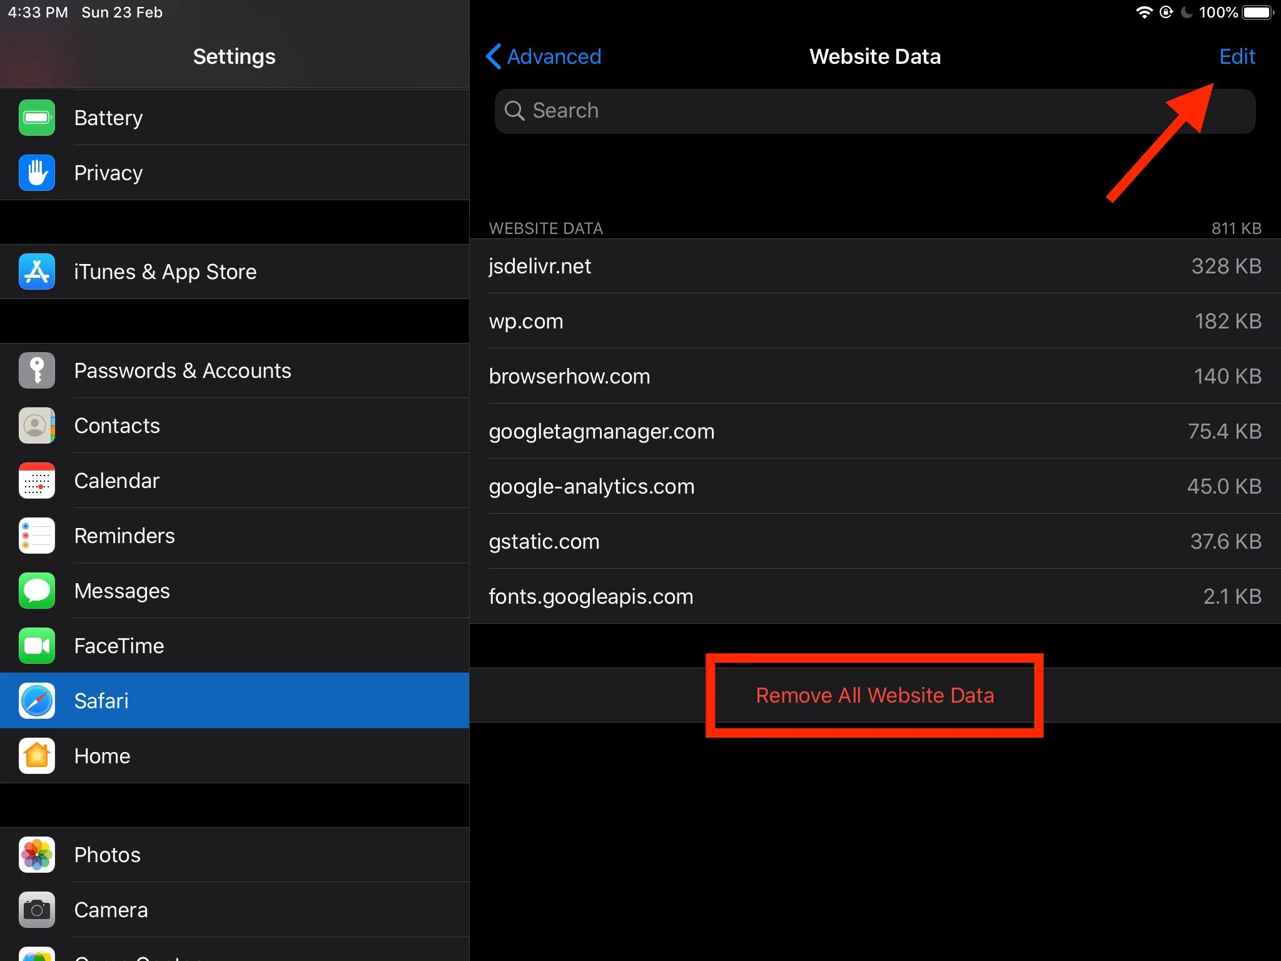Tap the Battery icon in settings

point(36,117)
